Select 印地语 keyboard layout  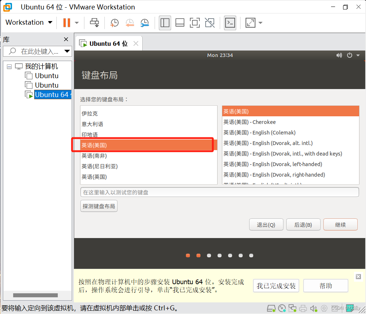click(149, 134)
